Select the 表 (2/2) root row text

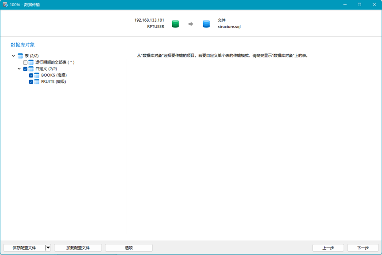pos(32,56)
